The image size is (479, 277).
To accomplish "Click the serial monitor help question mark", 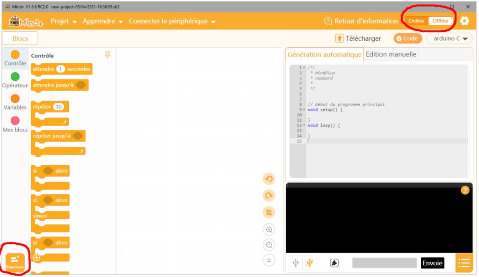I will (x=464, y=190).
